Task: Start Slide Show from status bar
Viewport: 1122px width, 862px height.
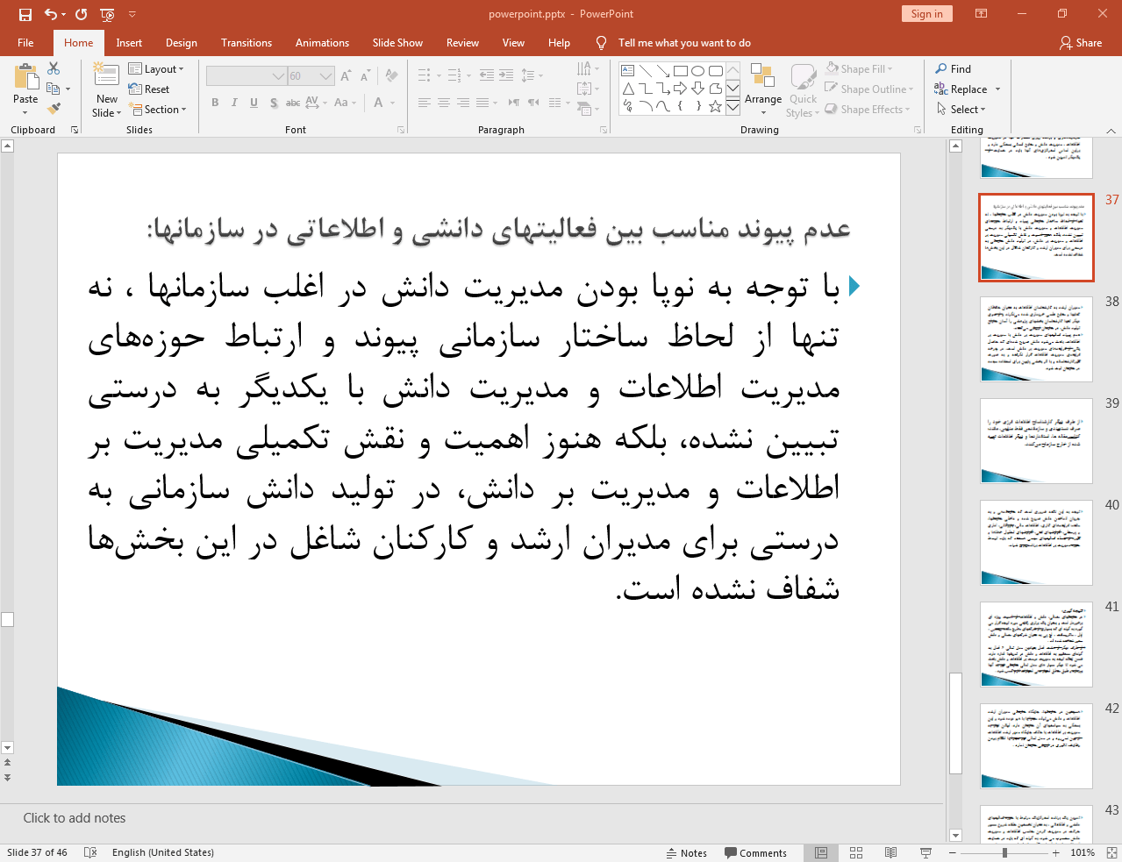Action: pyautogui.click(x=925, y=852)
